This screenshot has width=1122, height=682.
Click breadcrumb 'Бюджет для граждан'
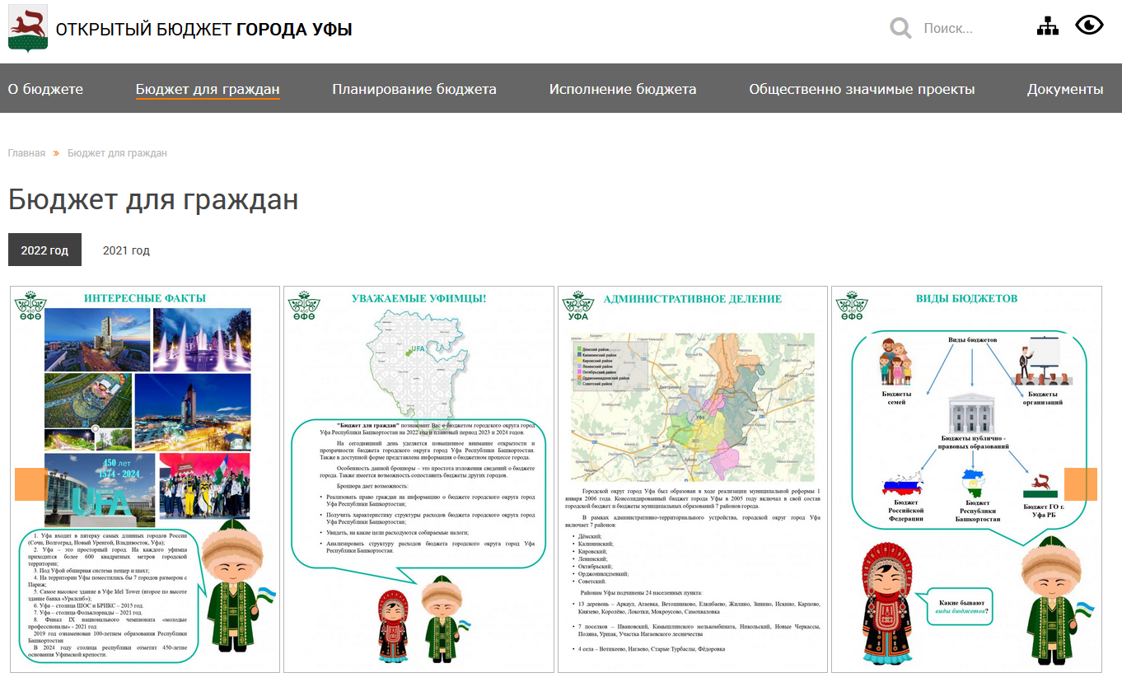[117, 153]
